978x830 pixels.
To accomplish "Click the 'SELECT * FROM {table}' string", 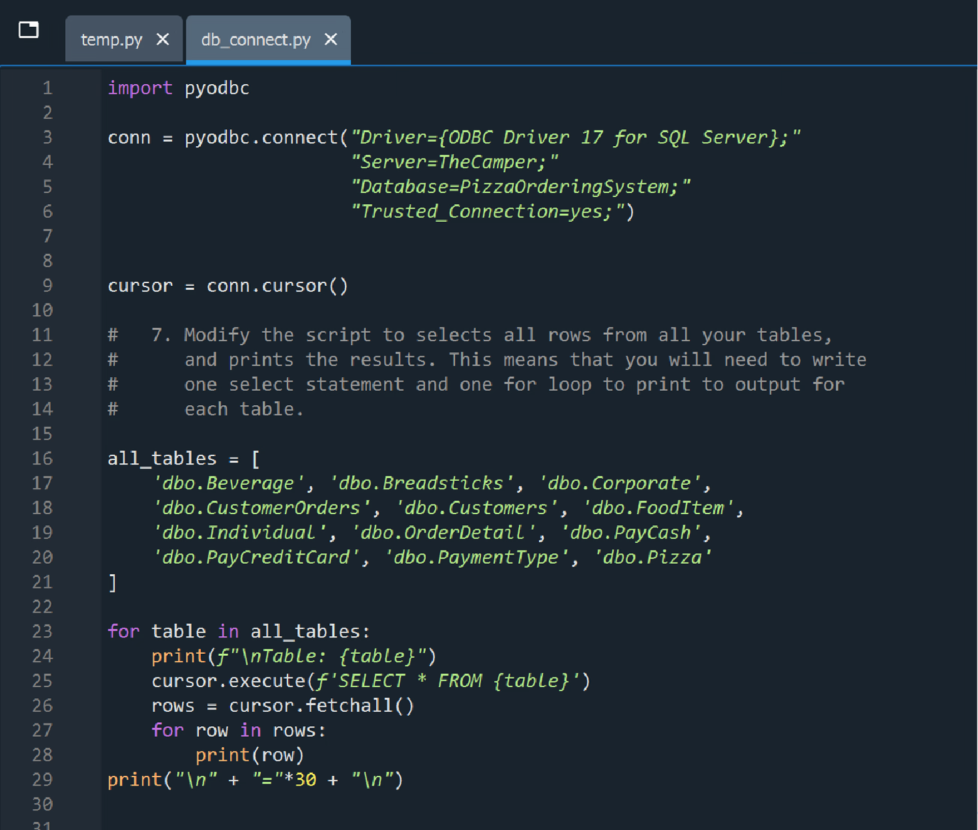I will (447, 681).
